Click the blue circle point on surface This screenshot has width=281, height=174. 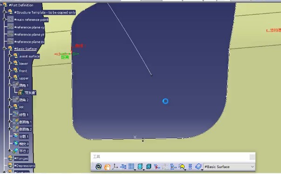(165, 101)
